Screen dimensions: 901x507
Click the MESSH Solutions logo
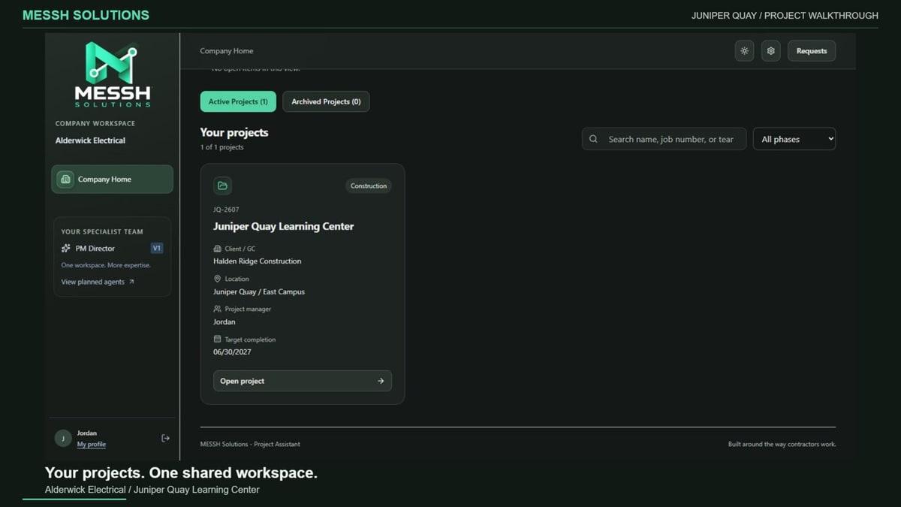tap(113, 74)
